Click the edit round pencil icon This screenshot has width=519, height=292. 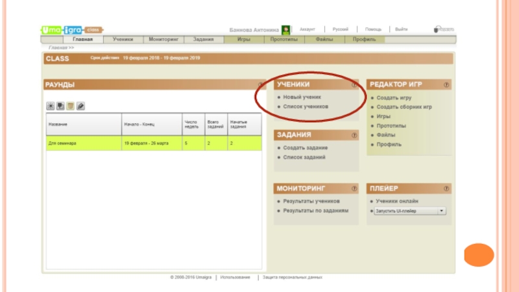point(80,106)
